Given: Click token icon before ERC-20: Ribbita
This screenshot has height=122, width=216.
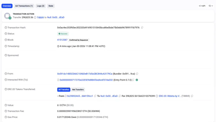Looking at the screenshot, I should click(x=157, y=96).
